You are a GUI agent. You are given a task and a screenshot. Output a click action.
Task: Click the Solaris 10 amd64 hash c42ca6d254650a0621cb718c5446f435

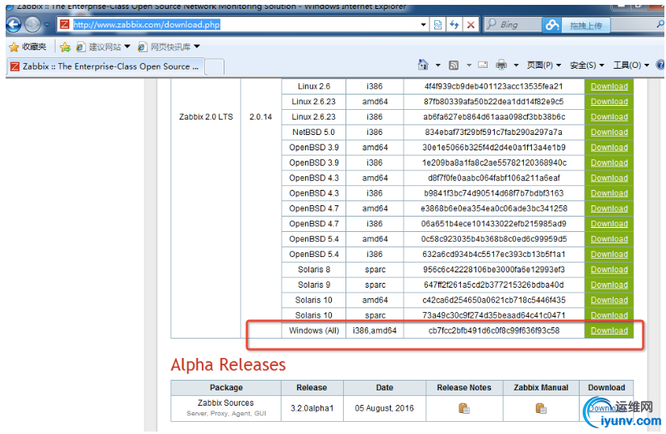coord(494,300)
